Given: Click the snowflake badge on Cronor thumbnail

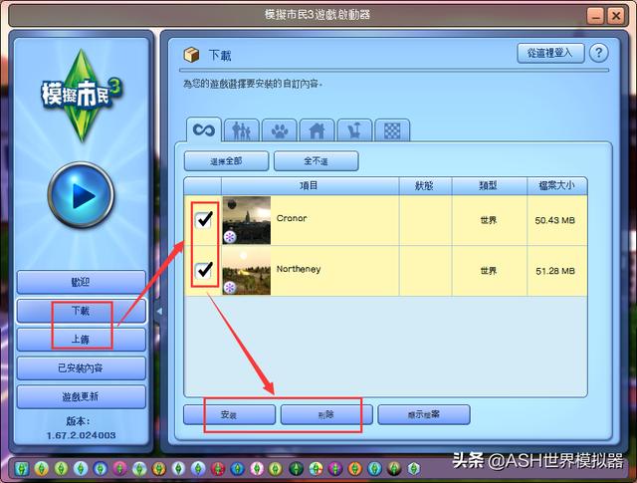Looking at the screenshot, I should [x=230, y=237].
